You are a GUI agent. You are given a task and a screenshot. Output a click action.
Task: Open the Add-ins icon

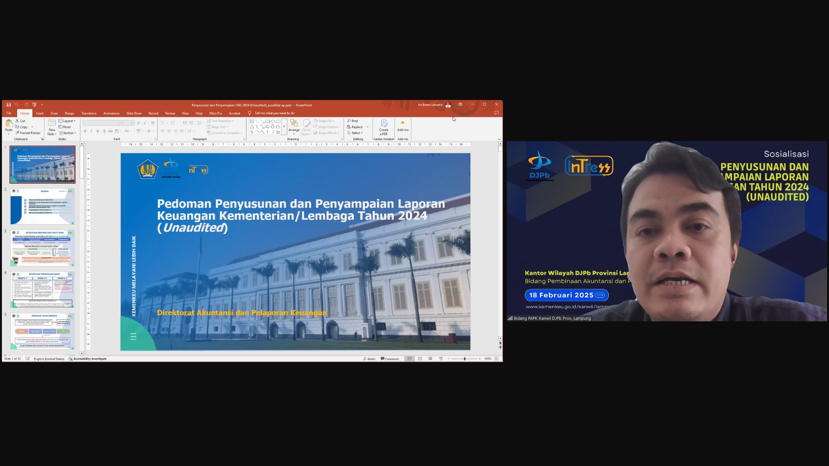point(403,126)
